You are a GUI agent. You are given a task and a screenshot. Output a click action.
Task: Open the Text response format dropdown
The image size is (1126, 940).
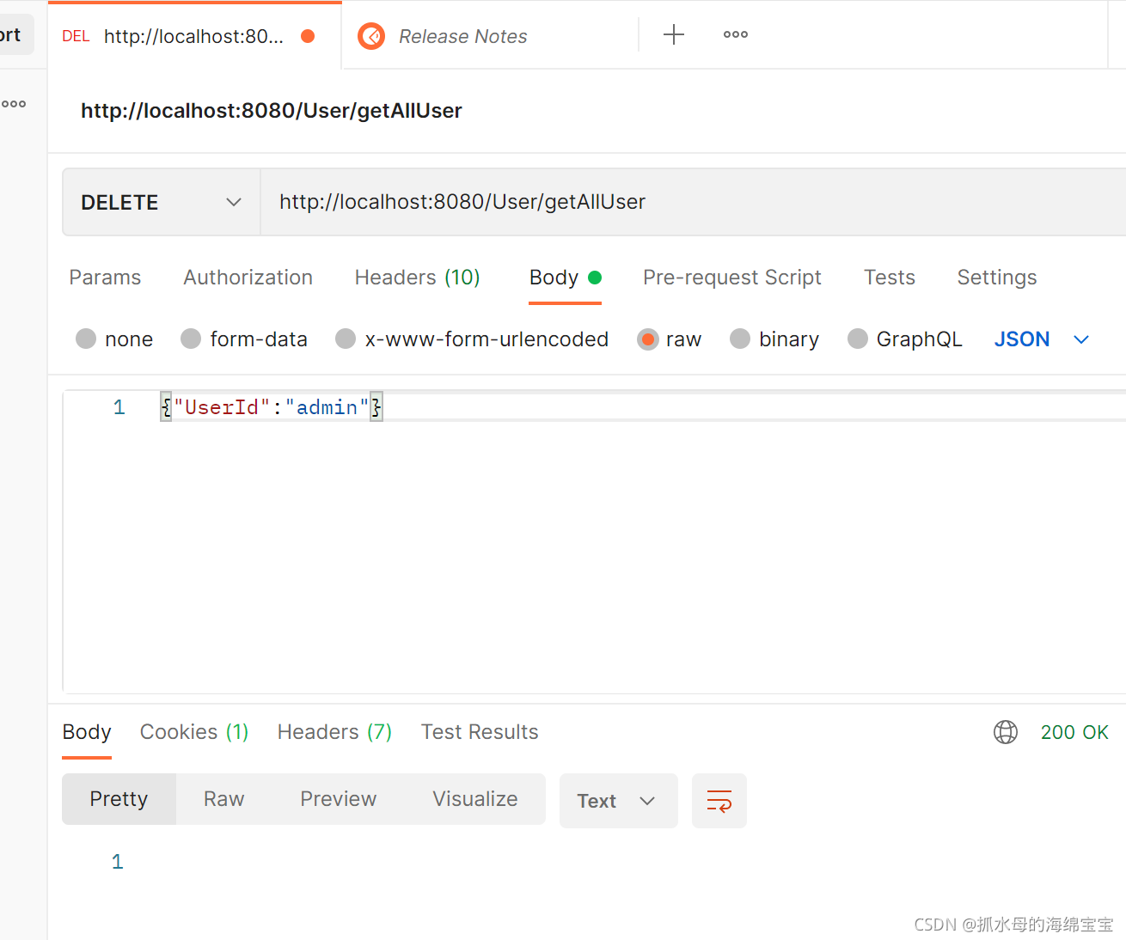point(619,801)
